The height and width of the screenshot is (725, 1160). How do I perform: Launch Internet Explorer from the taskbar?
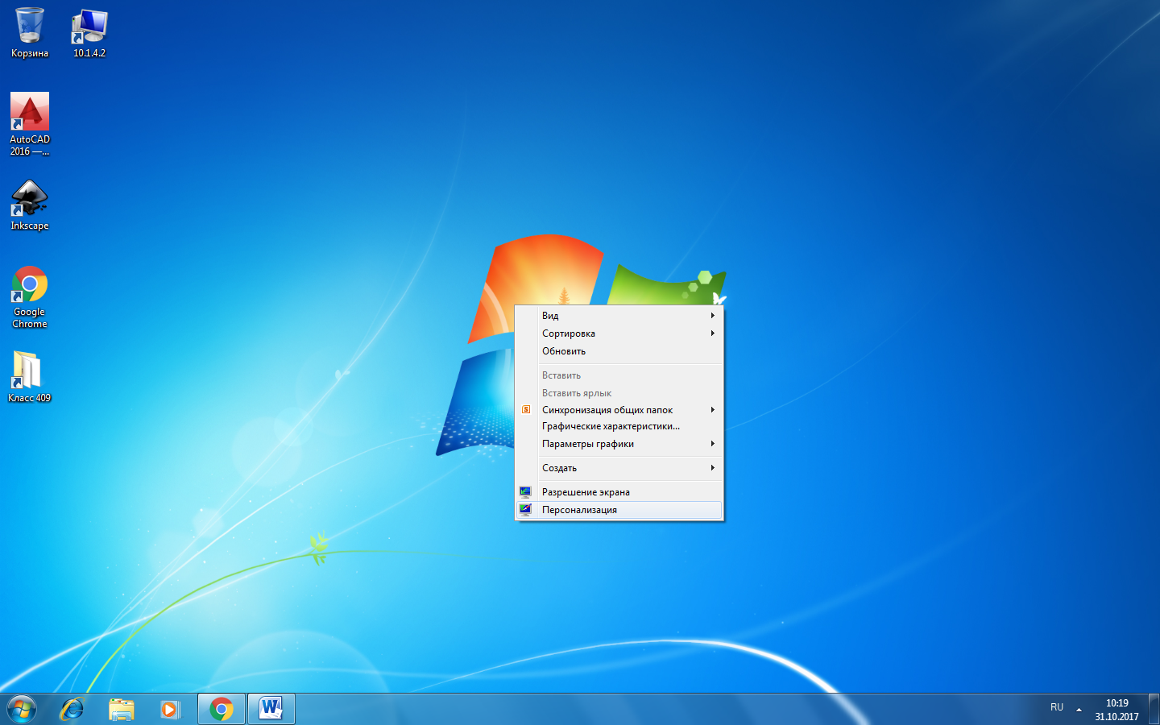(x=72, y=709)
